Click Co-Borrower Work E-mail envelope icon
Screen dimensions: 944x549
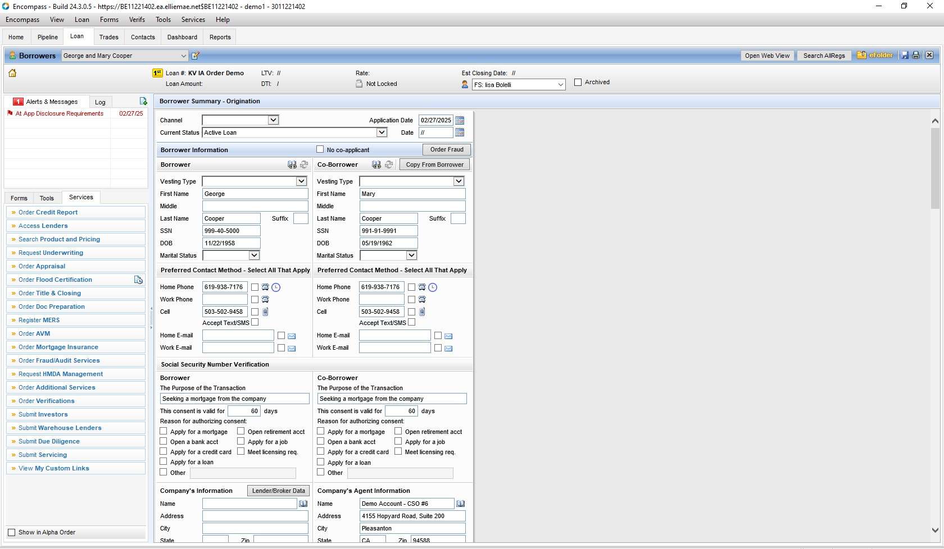tap(448, 348)
